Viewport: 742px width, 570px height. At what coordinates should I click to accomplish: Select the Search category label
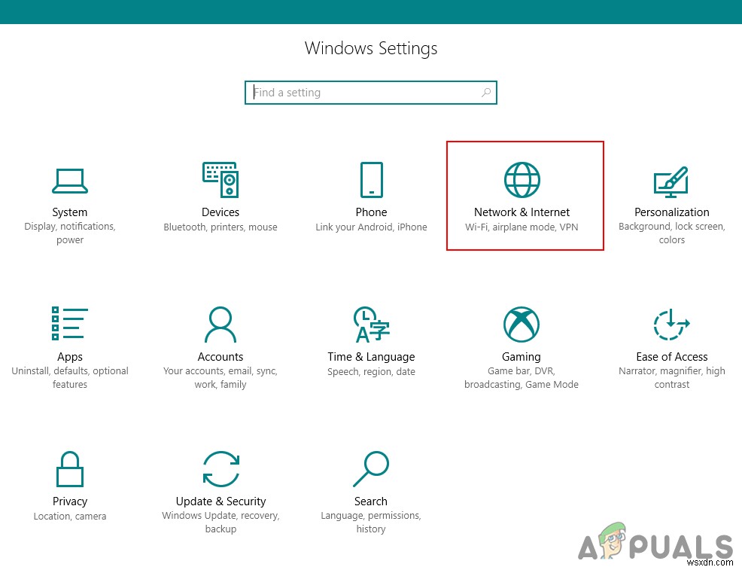point(371,501)
